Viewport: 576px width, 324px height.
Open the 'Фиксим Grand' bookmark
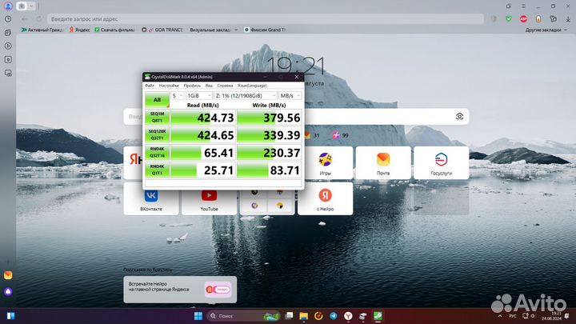pyautogui.click(x=265, y=30)
